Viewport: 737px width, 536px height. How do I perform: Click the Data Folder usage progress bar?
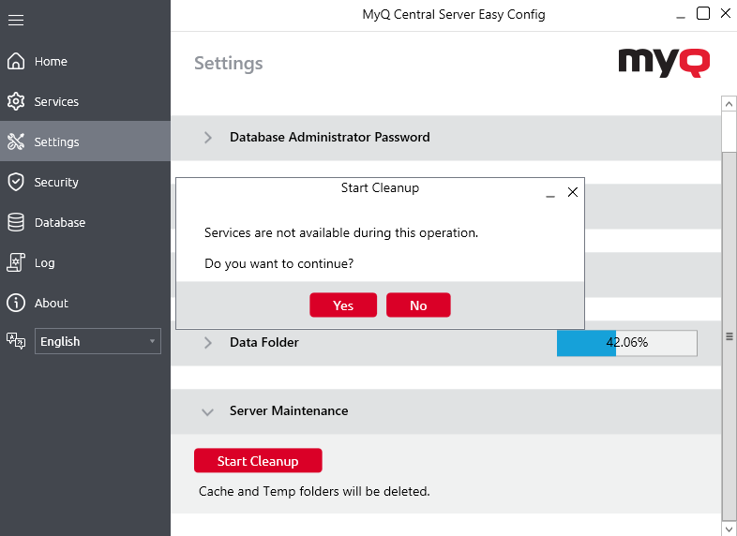tap(626, 343)
